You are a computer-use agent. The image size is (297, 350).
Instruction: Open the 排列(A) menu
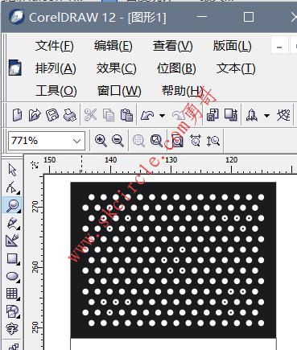(56, 68)
